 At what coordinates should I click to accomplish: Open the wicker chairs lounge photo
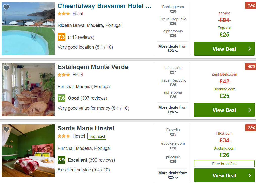tap(28, 90)
